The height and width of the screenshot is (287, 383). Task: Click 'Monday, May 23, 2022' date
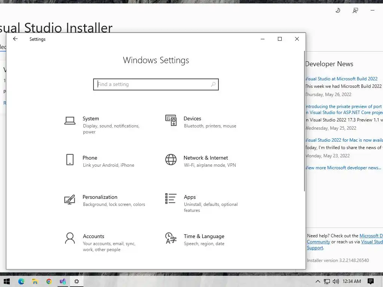328,156
